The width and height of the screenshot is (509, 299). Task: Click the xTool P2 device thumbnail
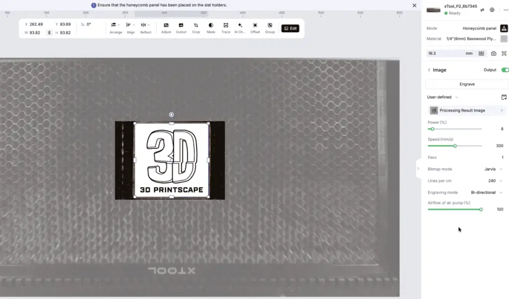point(433,10)
